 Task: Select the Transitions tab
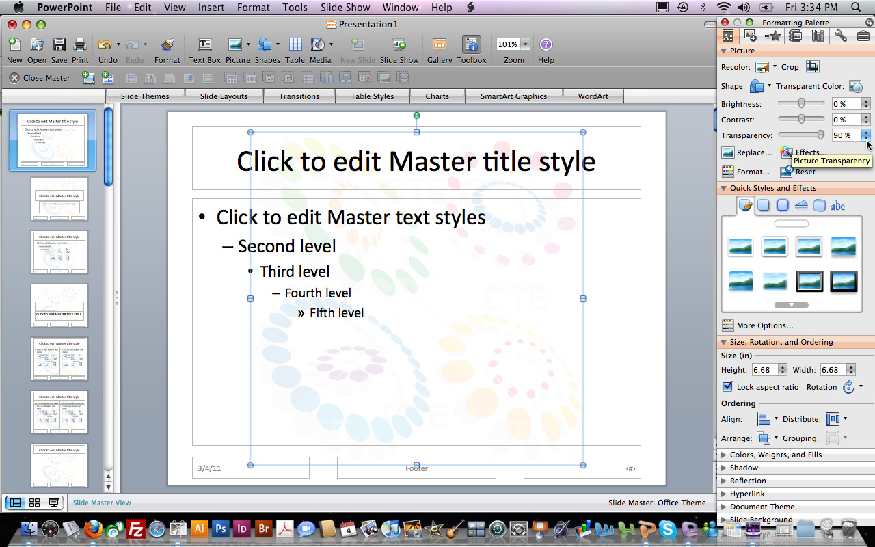point(299,96)
